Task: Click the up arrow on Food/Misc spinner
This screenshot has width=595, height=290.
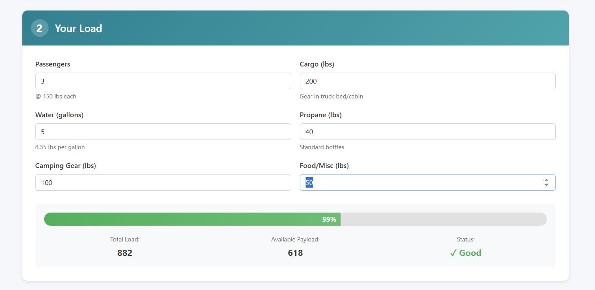Action: tap(546, 180)
